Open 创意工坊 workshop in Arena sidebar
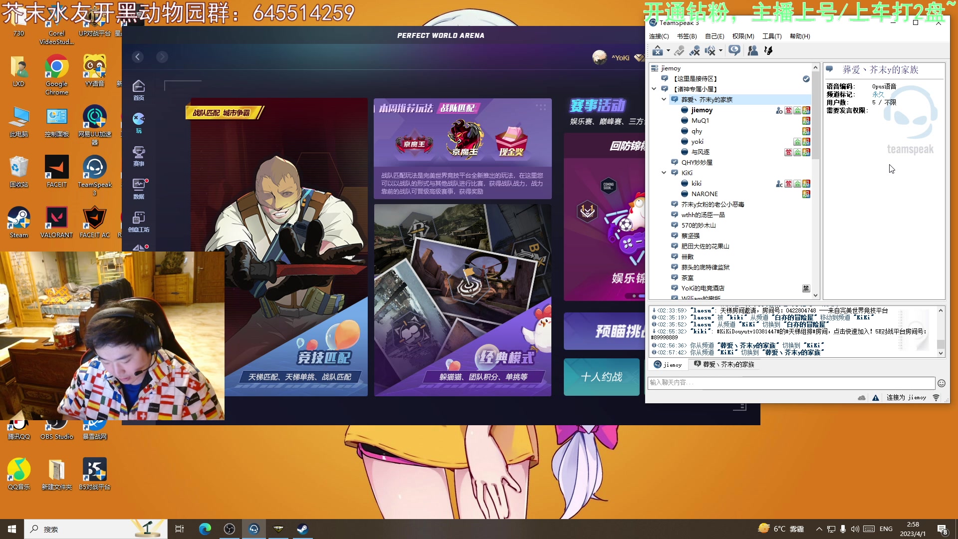 coord(139,222)
